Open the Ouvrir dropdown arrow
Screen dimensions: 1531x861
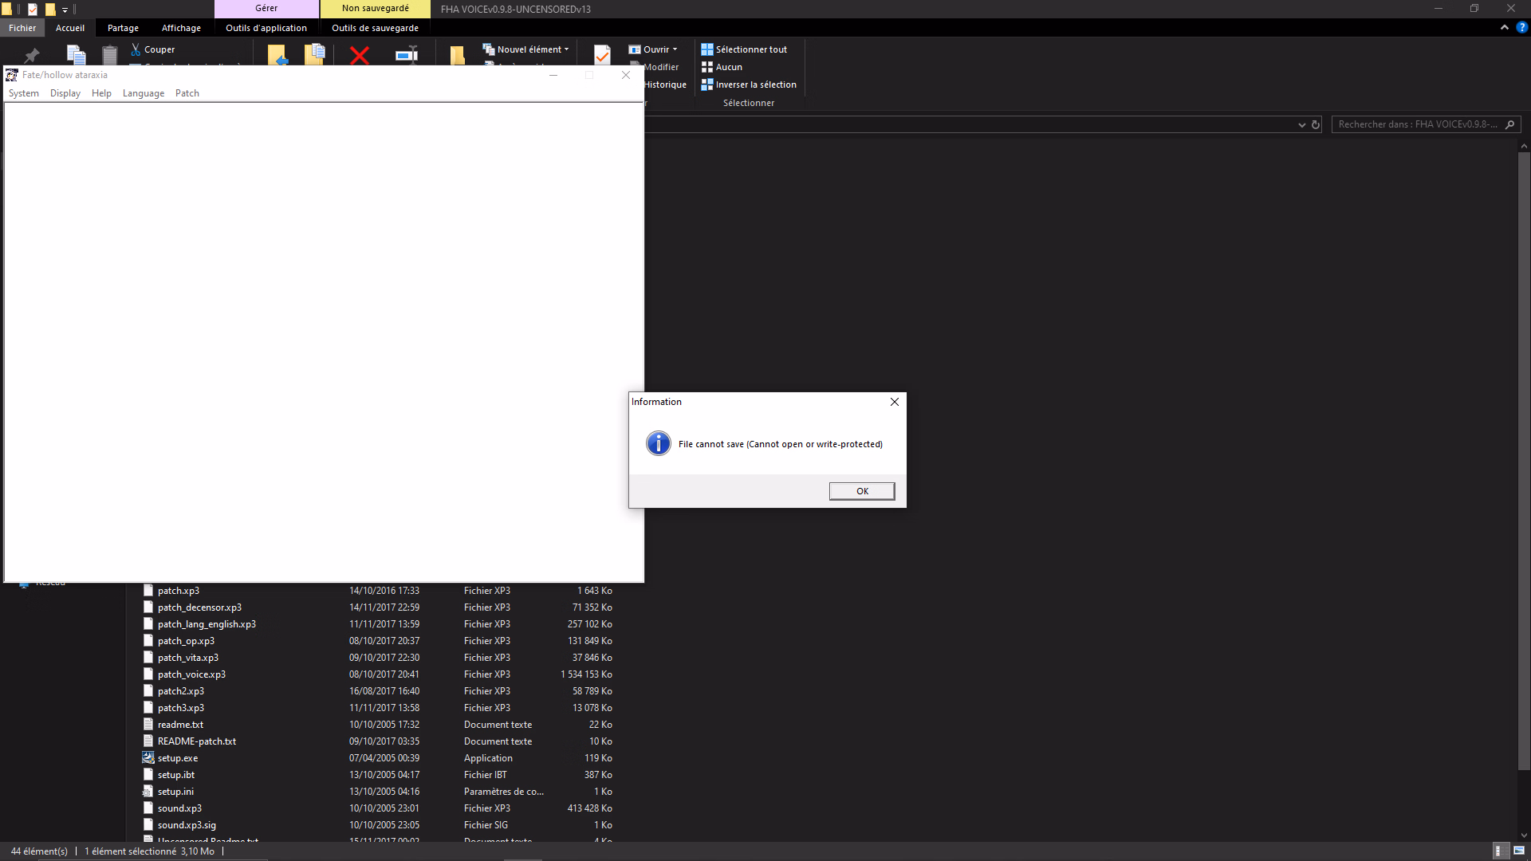coord(675,49)
